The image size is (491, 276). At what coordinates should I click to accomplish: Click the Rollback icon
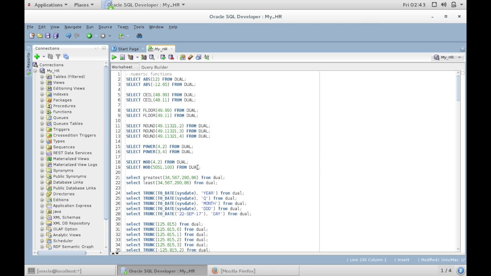pyautogui.click(x=171, y=57)
